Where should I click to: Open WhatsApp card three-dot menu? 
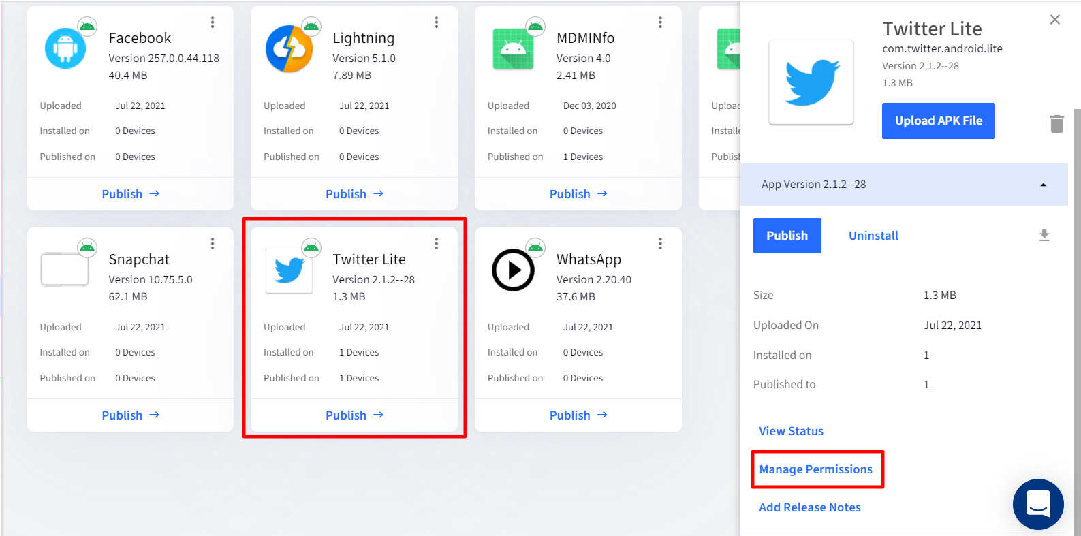click(660, 244)
